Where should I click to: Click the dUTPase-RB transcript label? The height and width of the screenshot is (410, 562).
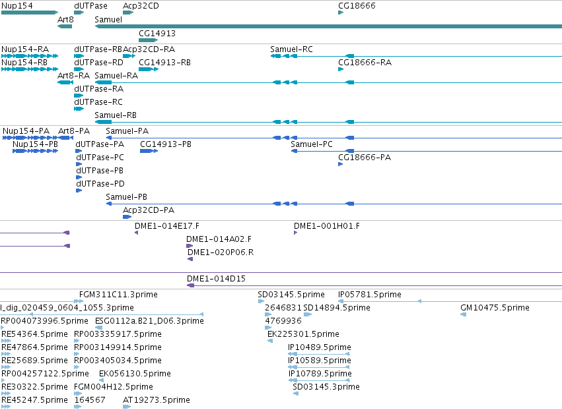(x=98, y=49)
